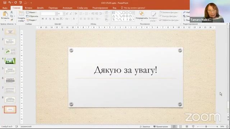Open the font color picker
The width and height of the screenshot is (230, 129).
tap(74, 19)
